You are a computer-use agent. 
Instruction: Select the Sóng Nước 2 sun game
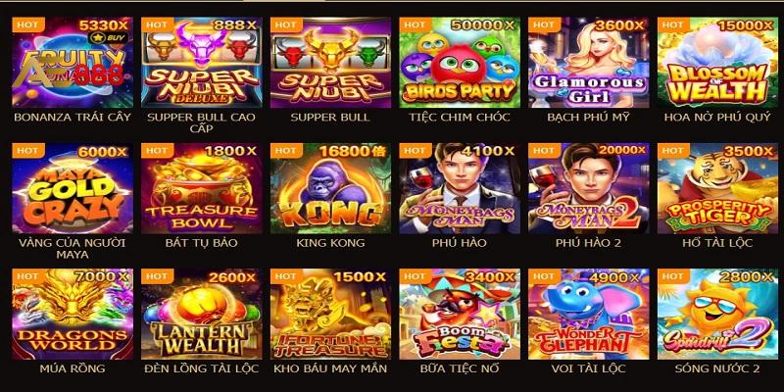(x=717, y=315)
